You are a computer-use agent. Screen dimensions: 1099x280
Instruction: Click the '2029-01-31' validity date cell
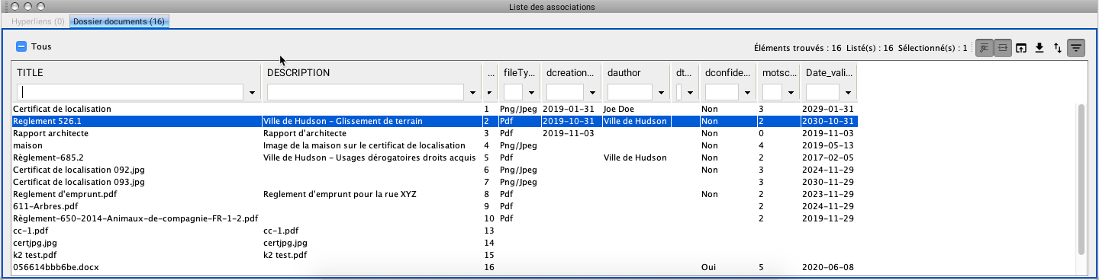click(x=828, y=110)
